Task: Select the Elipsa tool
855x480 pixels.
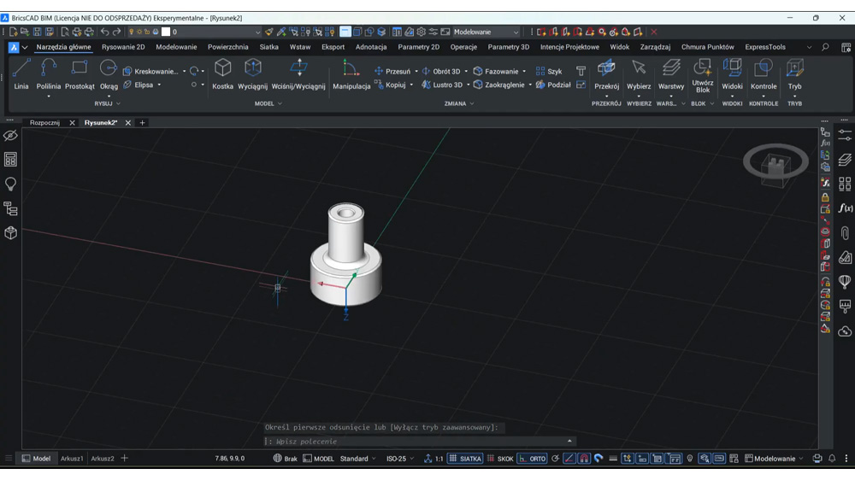Action: click(x=139, y=85)
